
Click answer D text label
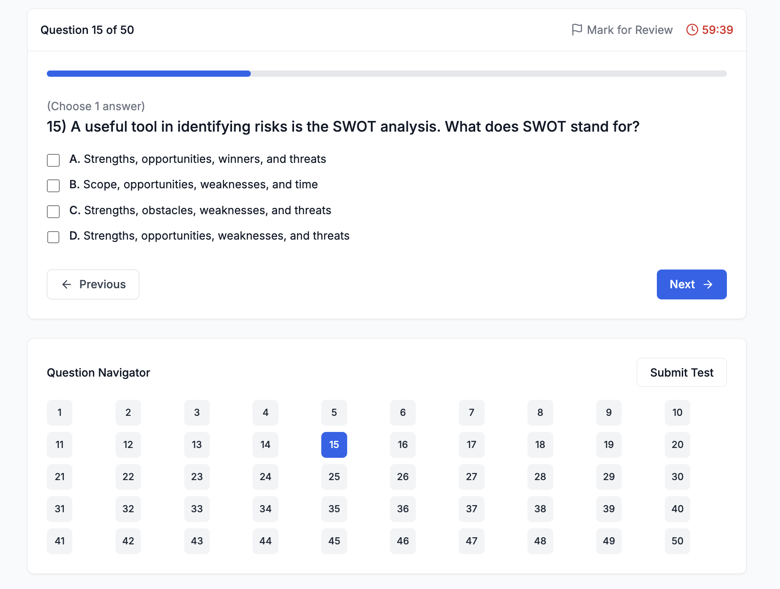(x=216, y=236)
